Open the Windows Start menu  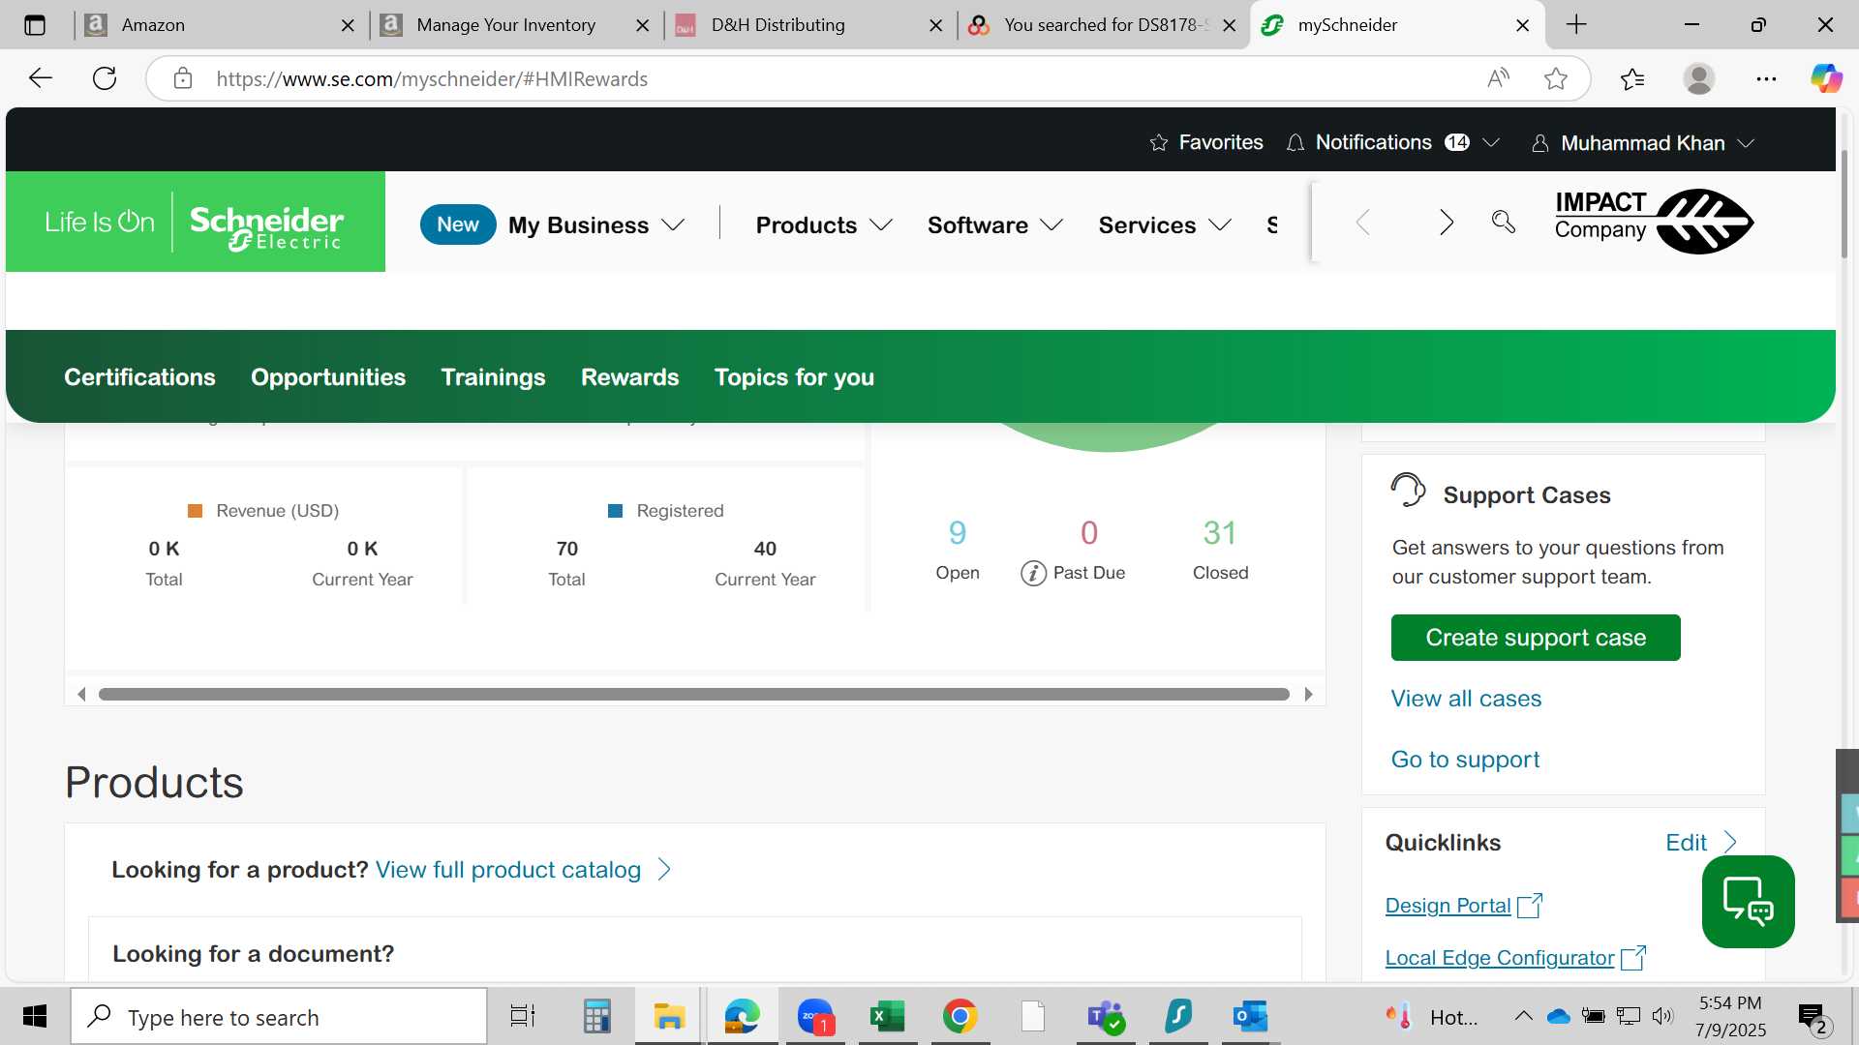(x=35, y=1016)
